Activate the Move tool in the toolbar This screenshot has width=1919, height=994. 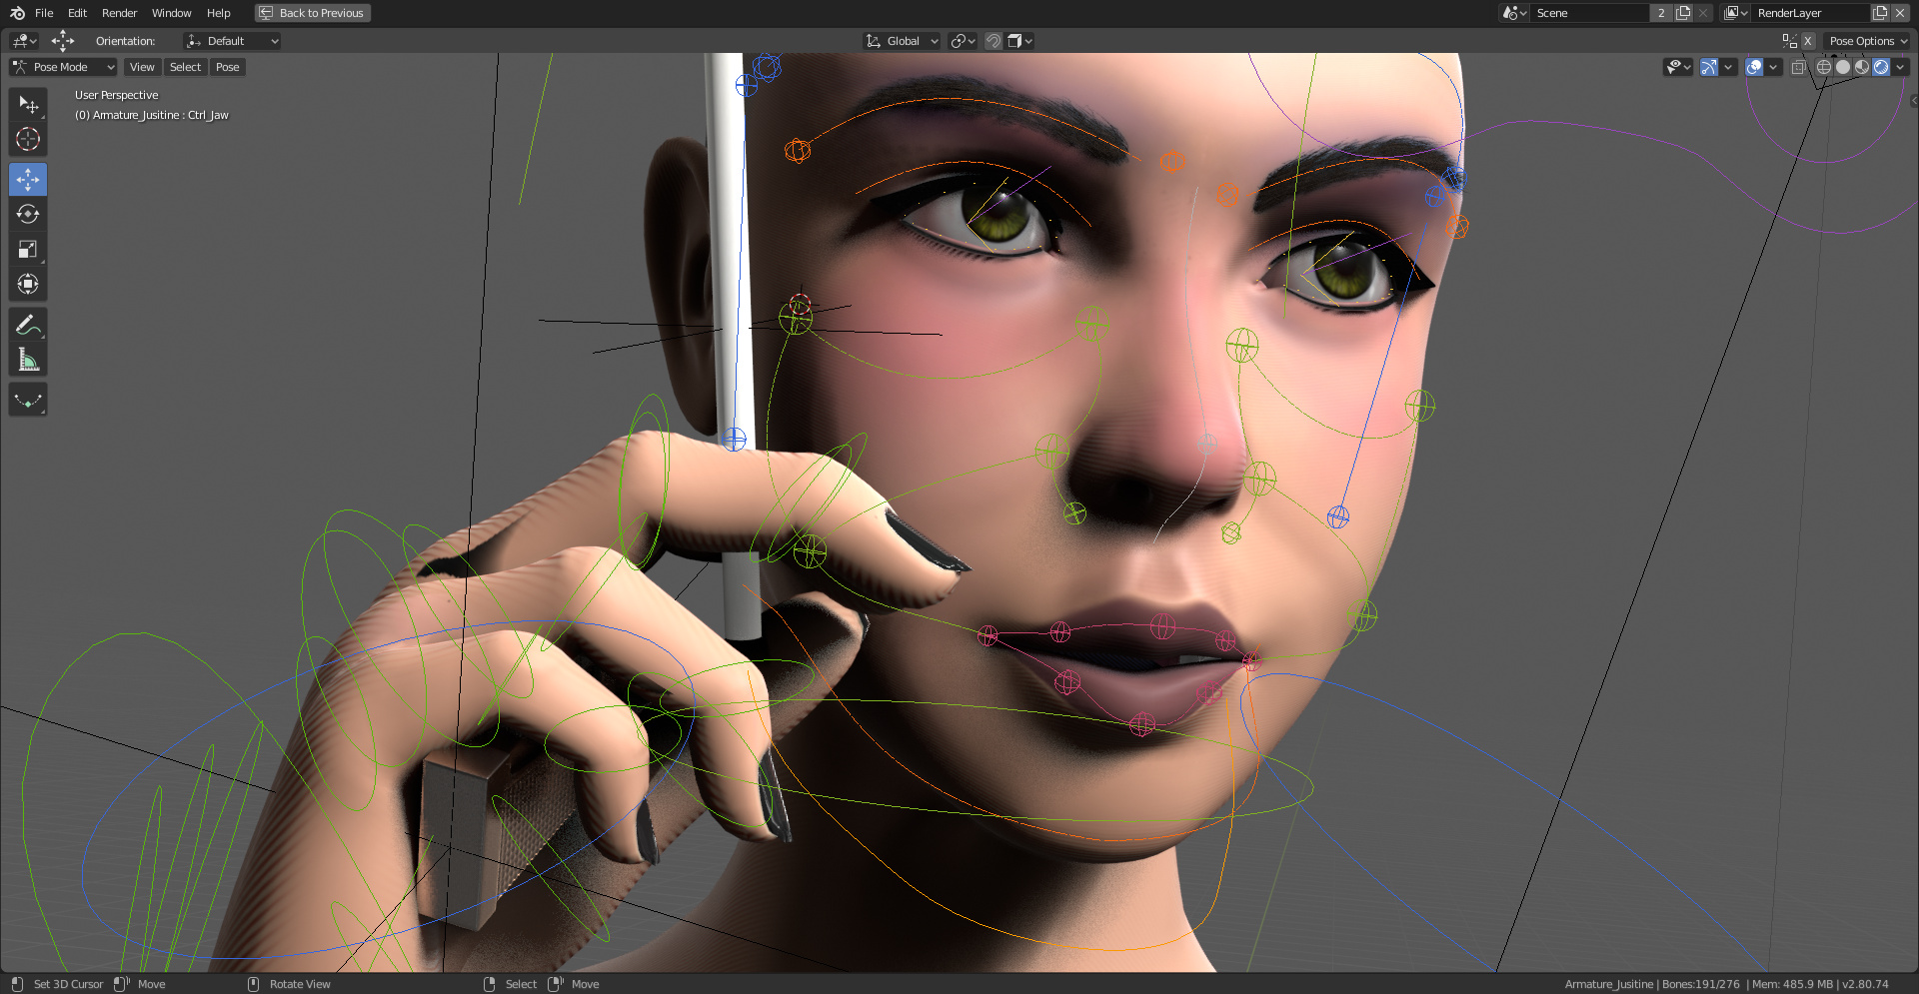click(x=28, y=180)
